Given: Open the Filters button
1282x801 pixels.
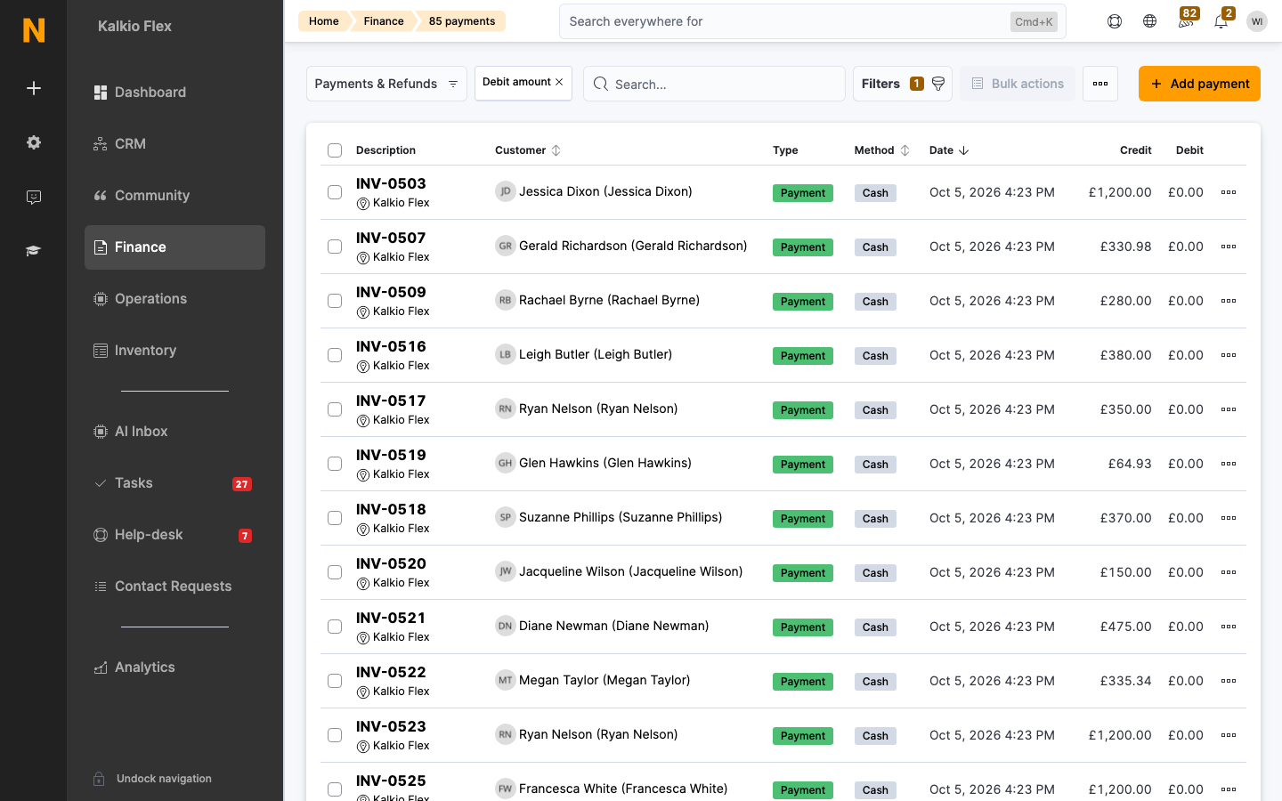Looking at the screenshot, I should (x=903, y=84).
